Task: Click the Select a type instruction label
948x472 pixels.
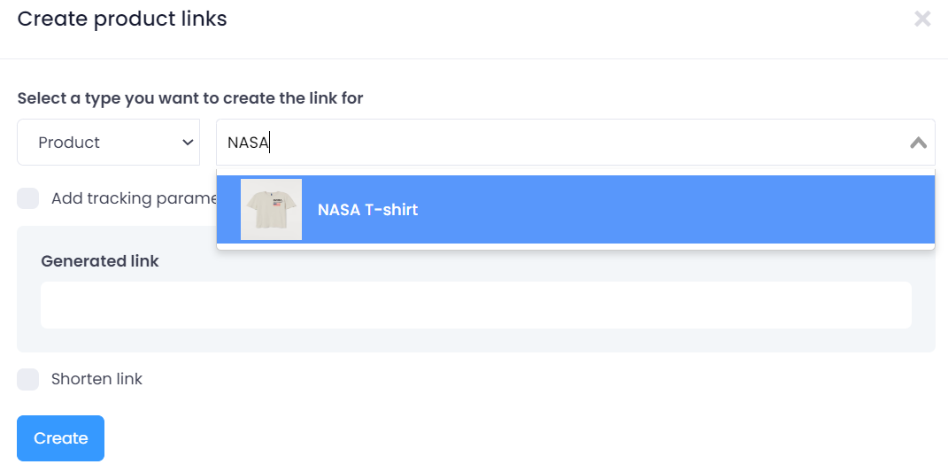Action: 190,98
